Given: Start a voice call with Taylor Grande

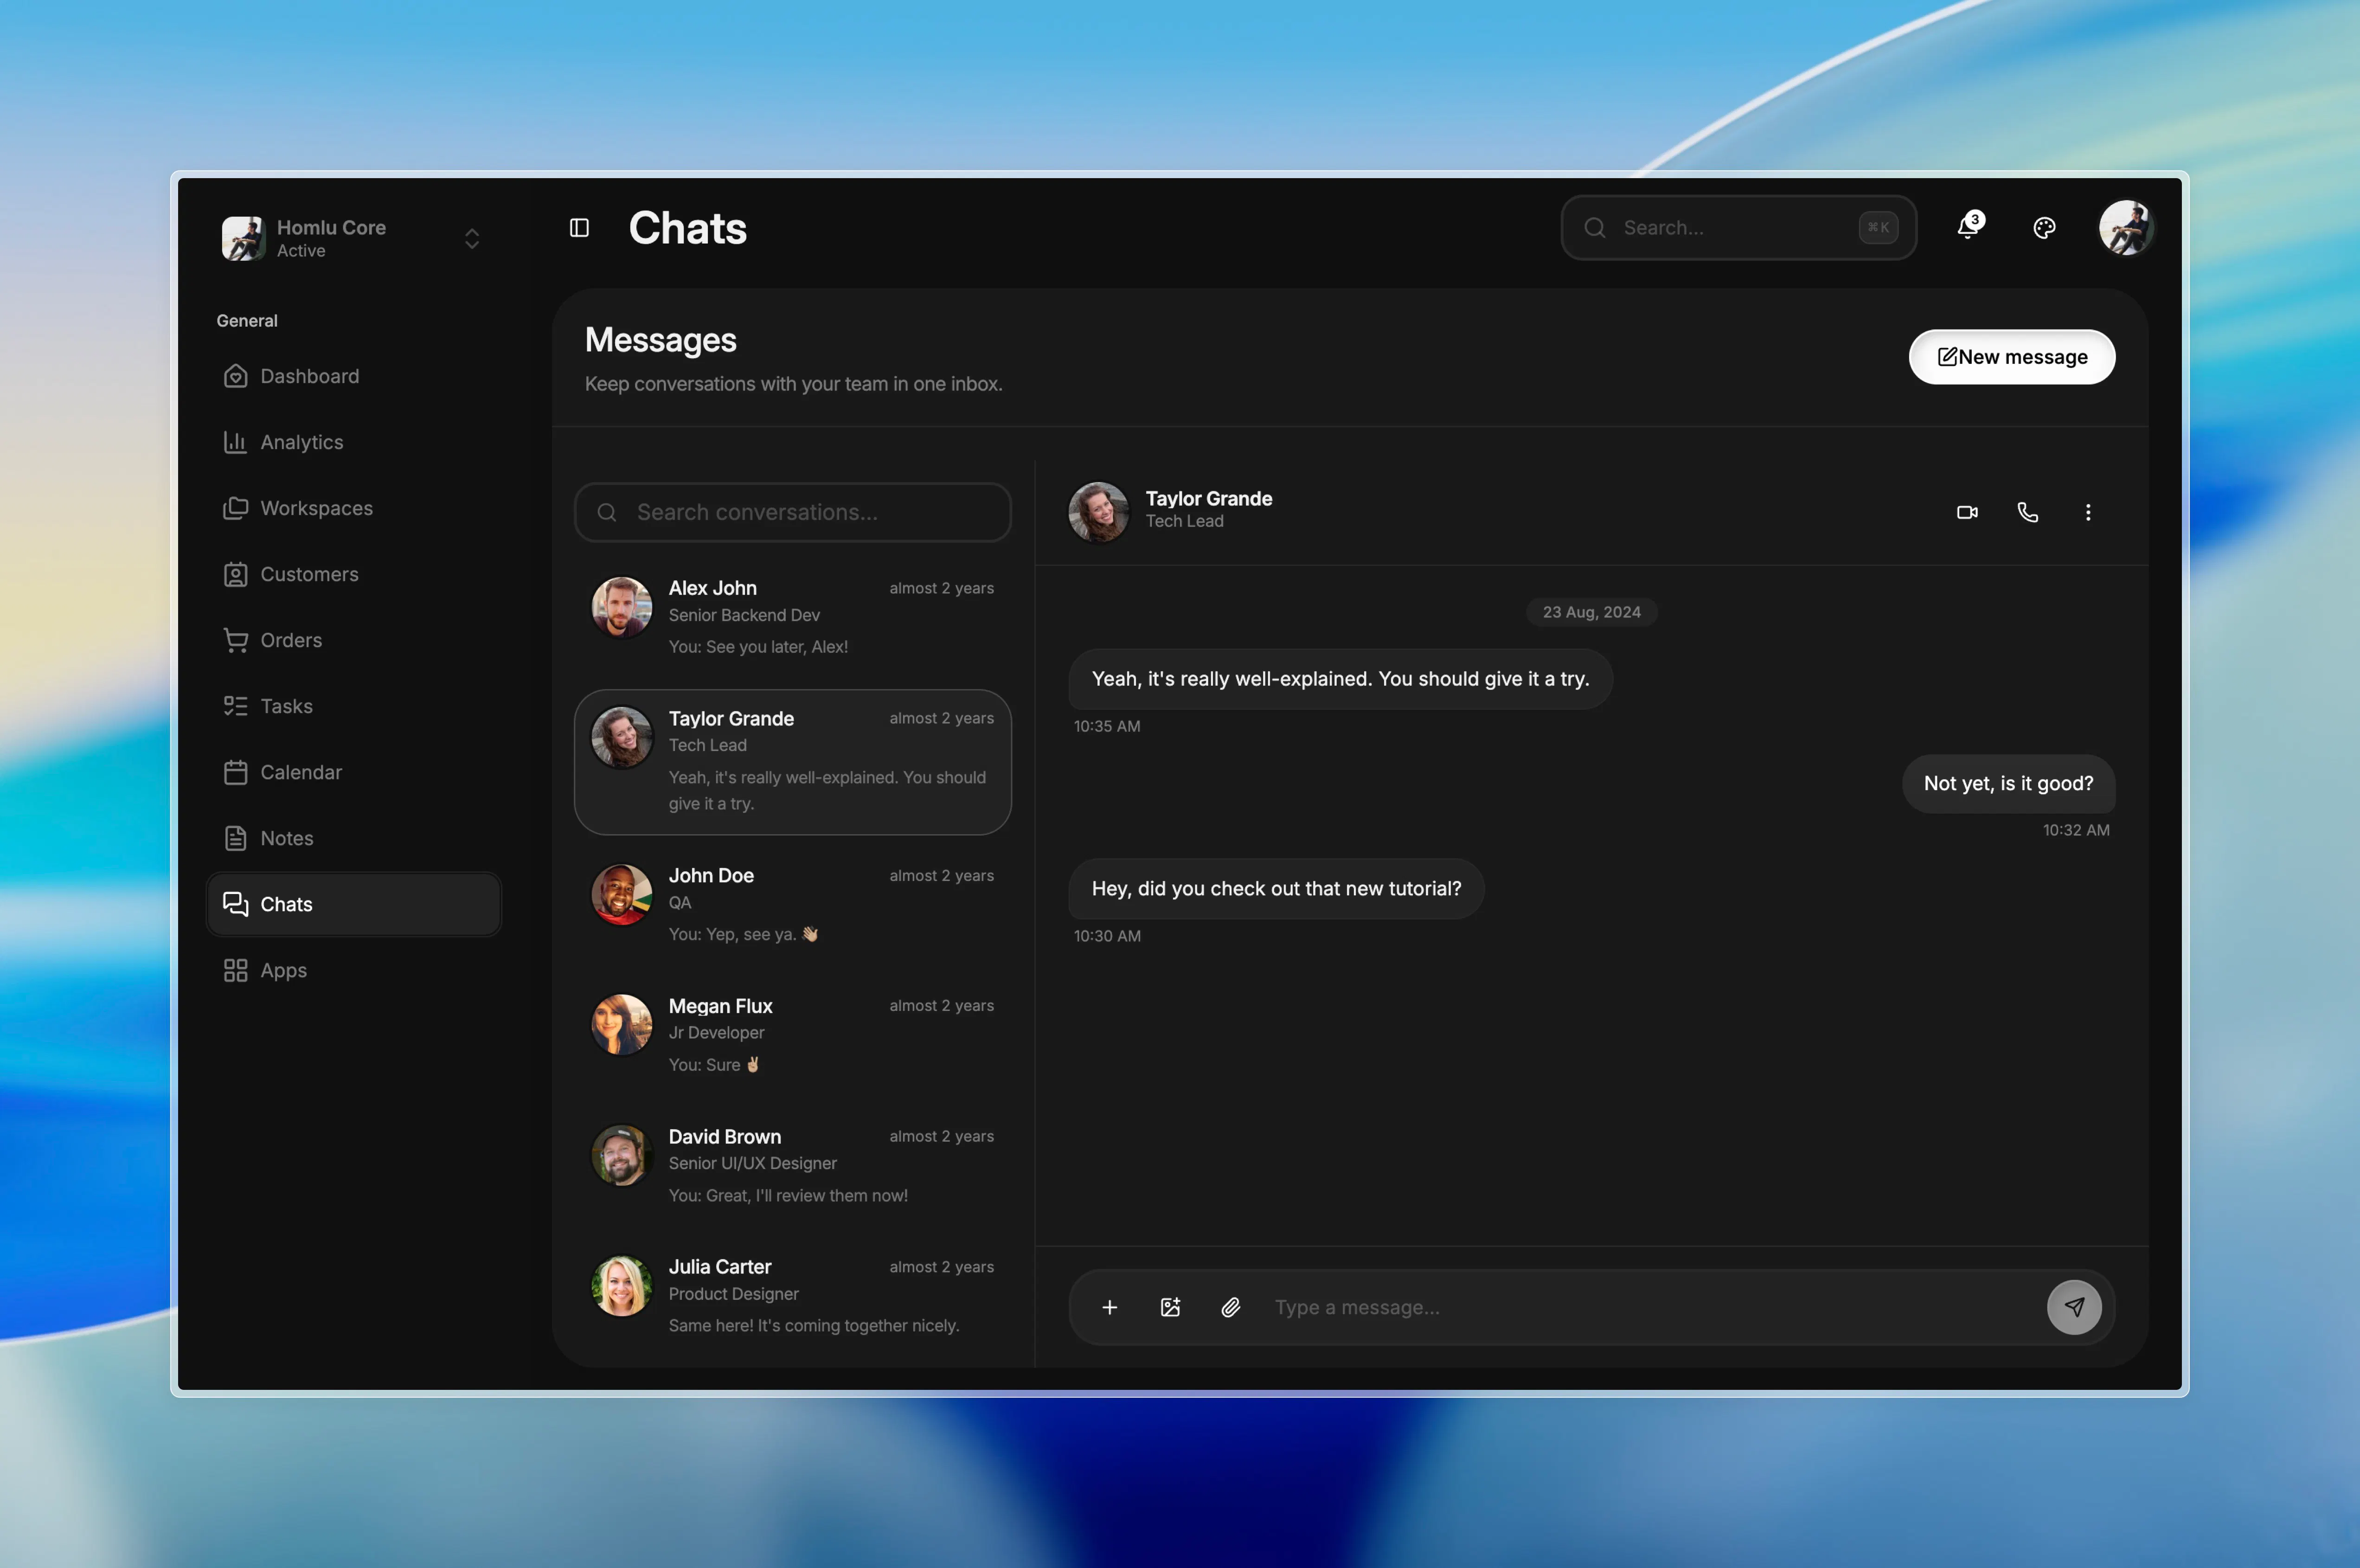Looking at the screenshot, I should click(2027, 512).
